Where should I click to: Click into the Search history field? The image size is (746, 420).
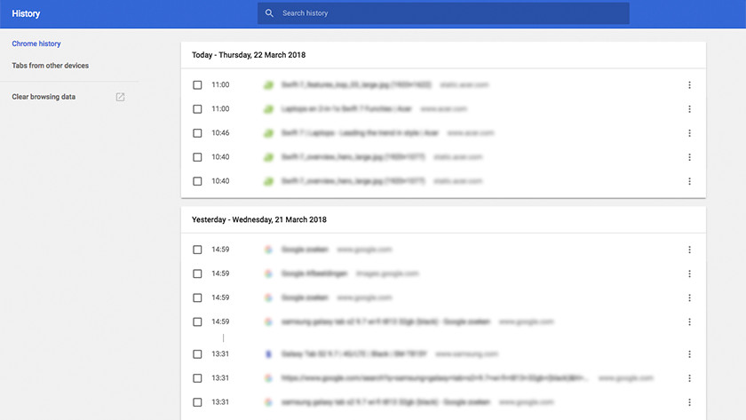pyautogui.click(x=444, y=13)
